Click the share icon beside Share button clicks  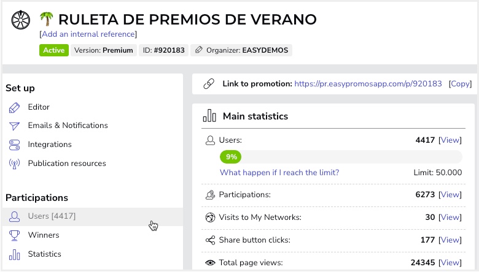(x=210, y=240)
